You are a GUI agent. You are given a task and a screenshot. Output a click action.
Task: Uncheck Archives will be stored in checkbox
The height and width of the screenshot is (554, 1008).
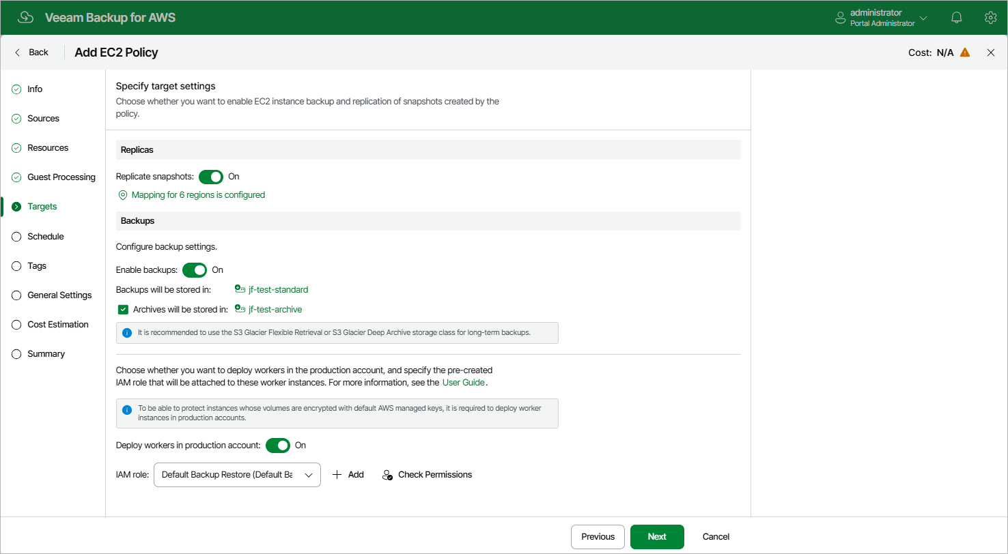123,310
